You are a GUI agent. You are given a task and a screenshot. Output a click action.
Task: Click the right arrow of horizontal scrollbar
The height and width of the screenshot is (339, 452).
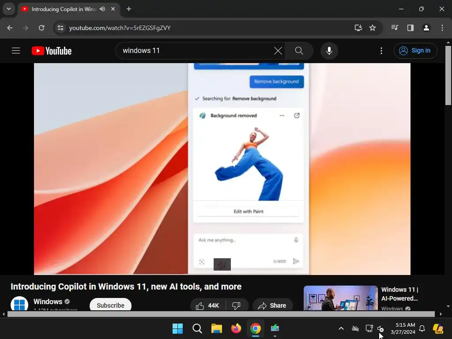(441, 314)
